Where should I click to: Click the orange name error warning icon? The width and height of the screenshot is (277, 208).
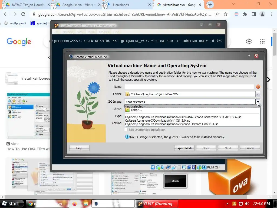[258, 87]
